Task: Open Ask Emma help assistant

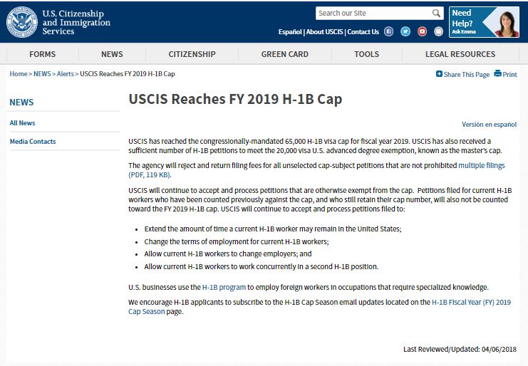Action: 484,21
